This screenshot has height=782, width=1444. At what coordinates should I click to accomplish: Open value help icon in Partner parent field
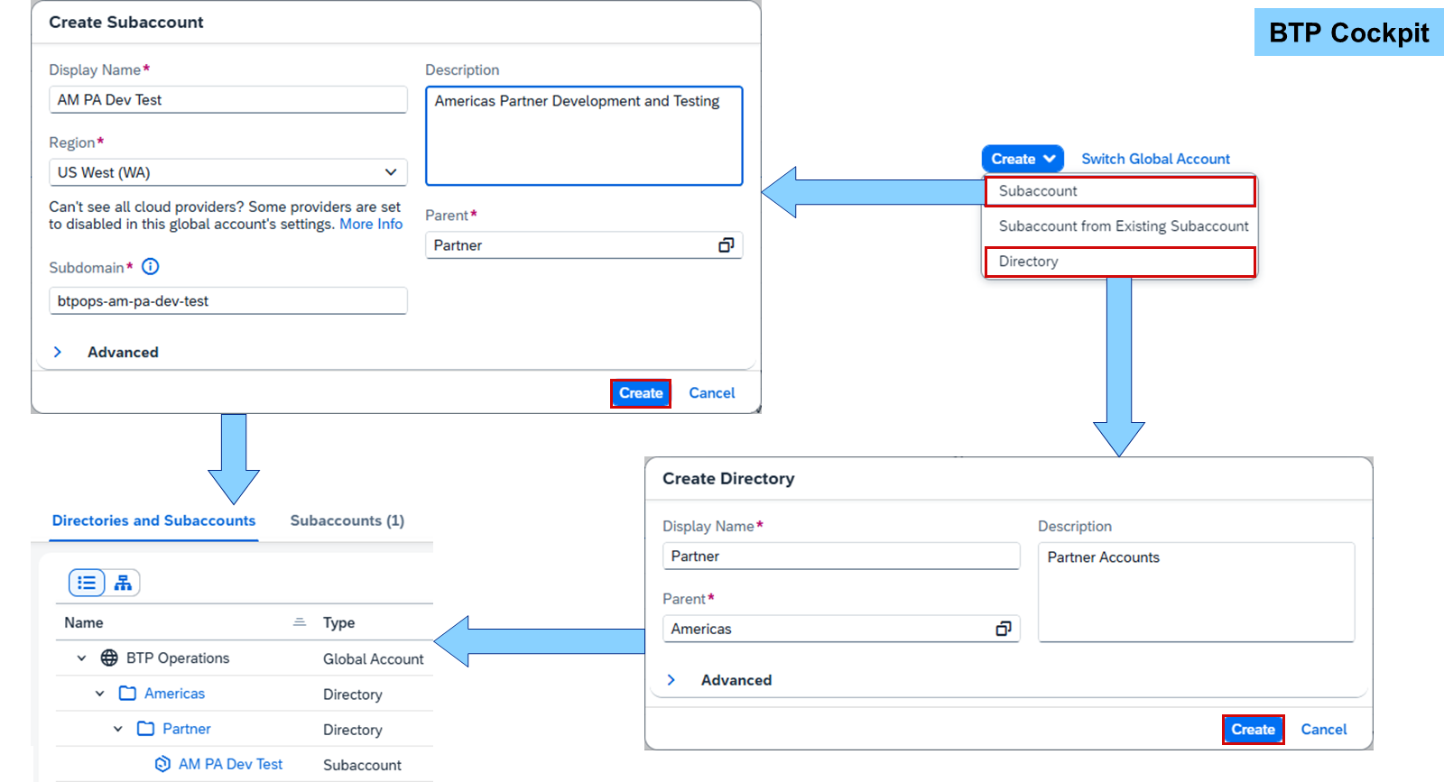pos(726,245)
